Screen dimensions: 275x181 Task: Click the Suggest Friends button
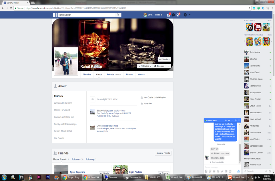click(x=163, y=153)
